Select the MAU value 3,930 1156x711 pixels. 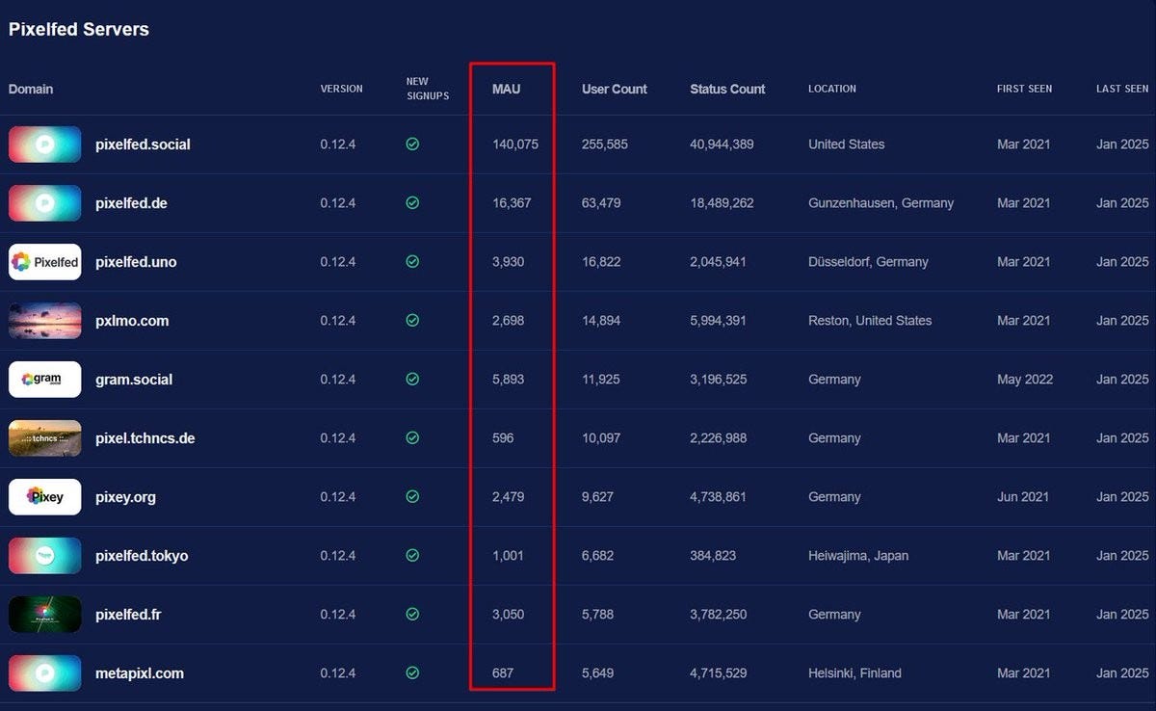point(509,262)
